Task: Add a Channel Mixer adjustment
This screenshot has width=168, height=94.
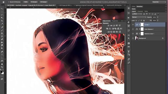Action: [118, 29]
